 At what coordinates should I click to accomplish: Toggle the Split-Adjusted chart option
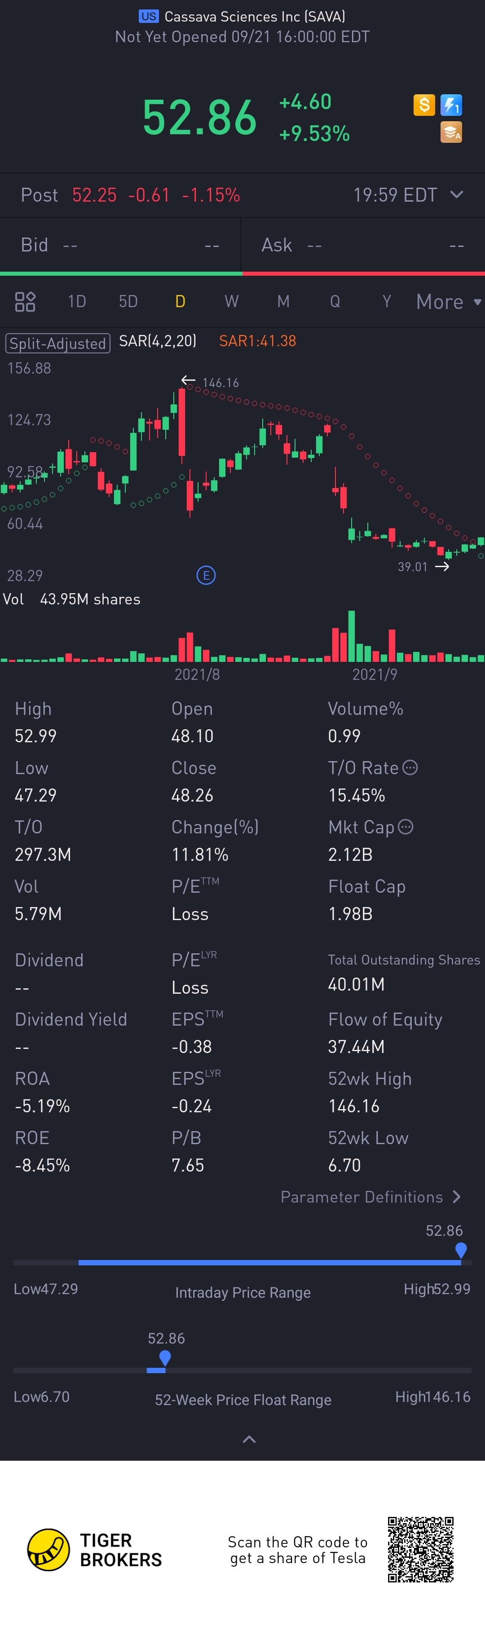58,344
